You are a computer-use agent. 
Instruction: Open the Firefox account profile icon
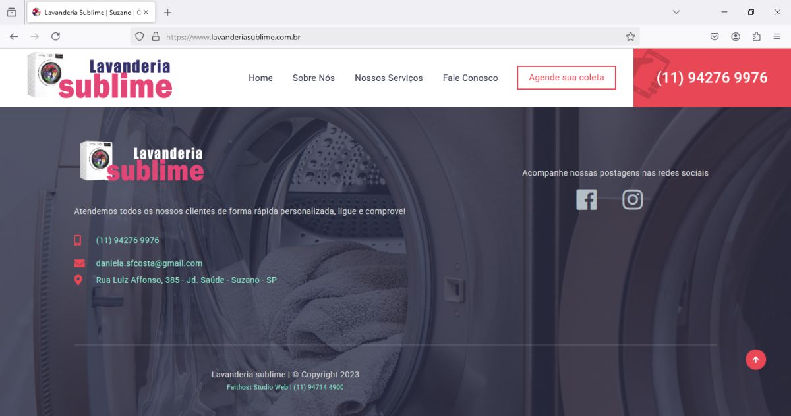pos(736,37)
